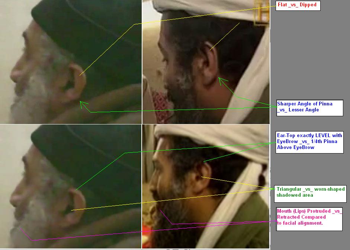This screenshot has width=350, height=250.
Task: Toggle the 'Sharper Angle of Pinna' annotation
Action: [x=309, y=107]
